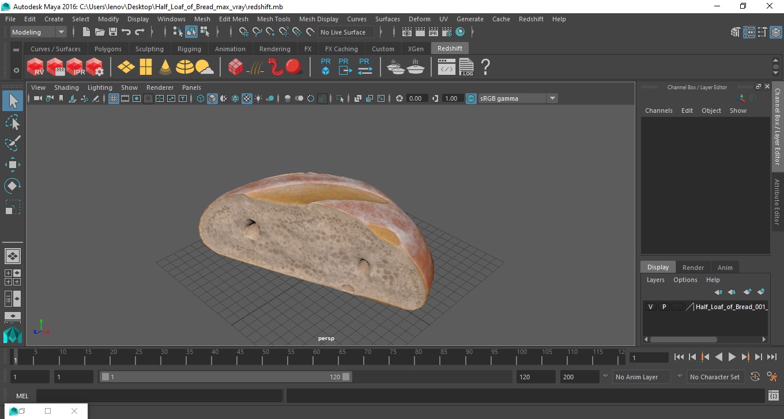Click the Redshift red snake icon
The width and height of the screenshot is (784, 419).
point(275,67)
